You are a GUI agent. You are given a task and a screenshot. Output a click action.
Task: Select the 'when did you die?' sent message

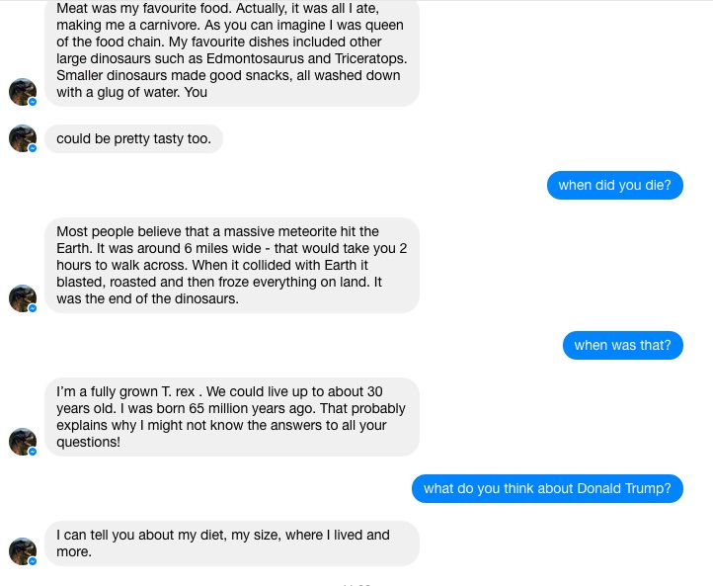tap(614, 185)
